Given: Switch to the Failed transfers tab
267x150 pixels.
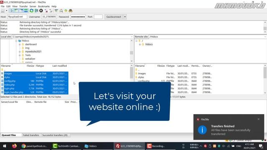Looking at the screenshot, I should pos(31,135).
